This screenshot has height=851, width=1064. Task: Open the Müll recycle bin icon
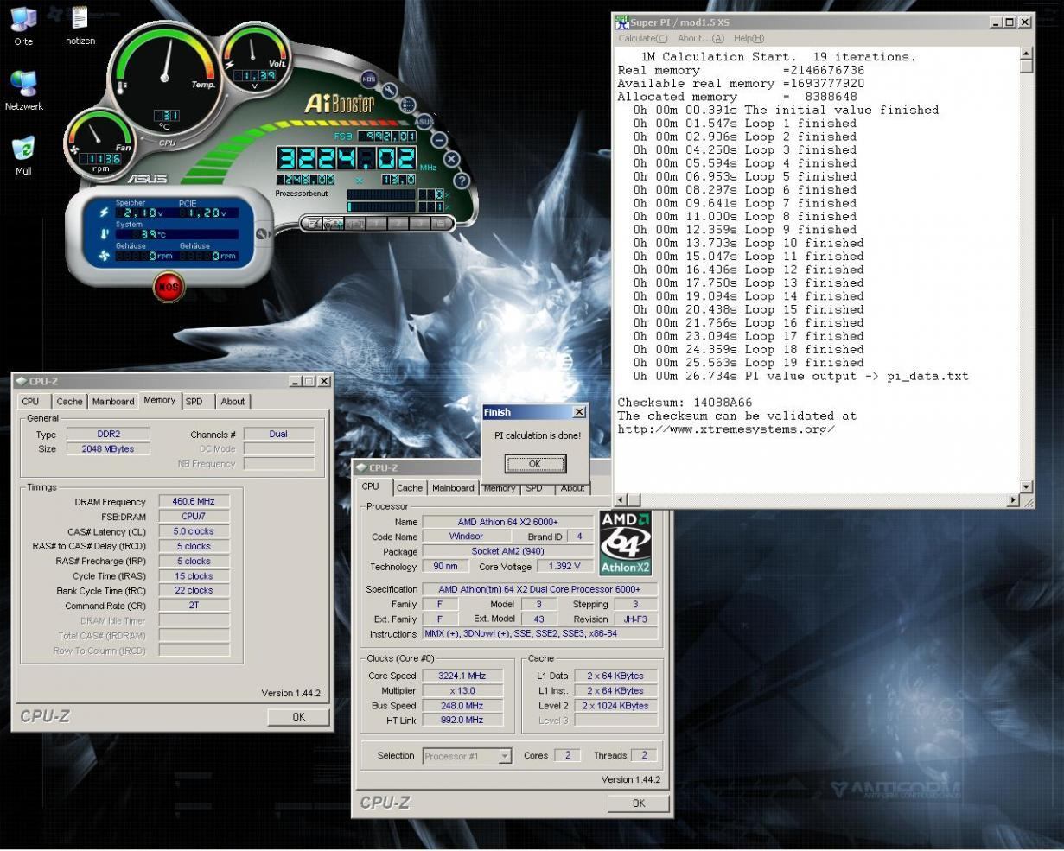(23, 156)
